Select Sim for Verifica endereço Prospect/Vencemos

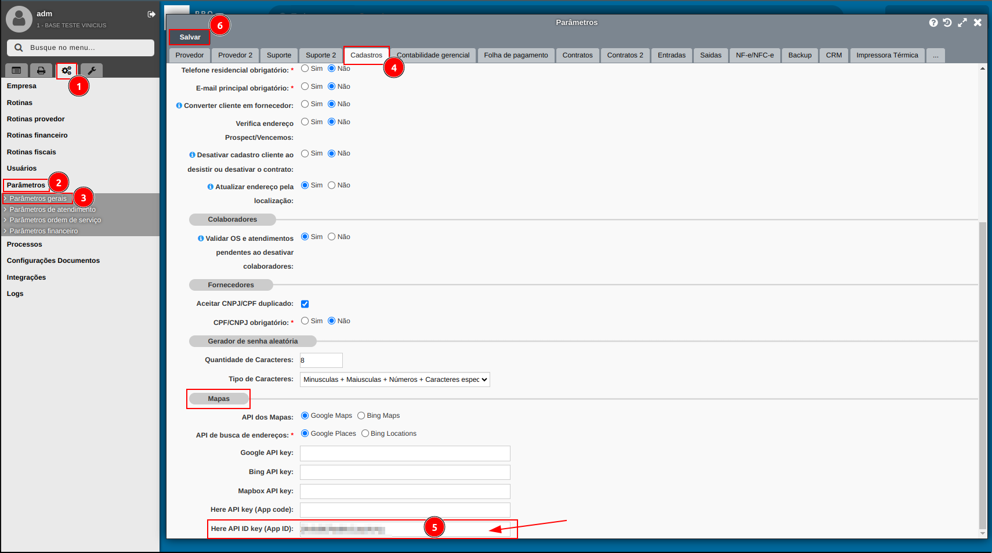point(305,122)
